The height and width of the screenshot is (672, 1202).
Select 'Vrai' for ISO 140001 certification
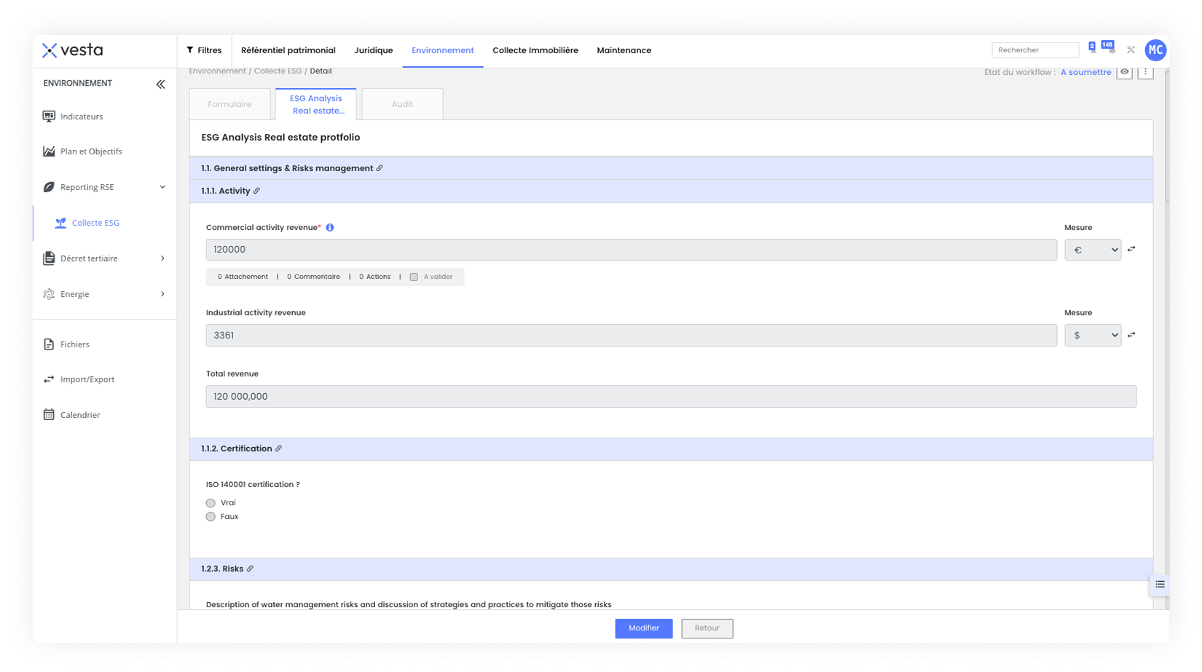pos(211,503)
